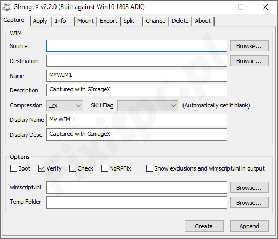Image resolution: width=278 pixels, height=239 pixels.
Task: Enable the Boot checkbox
Action: (13, 168)
